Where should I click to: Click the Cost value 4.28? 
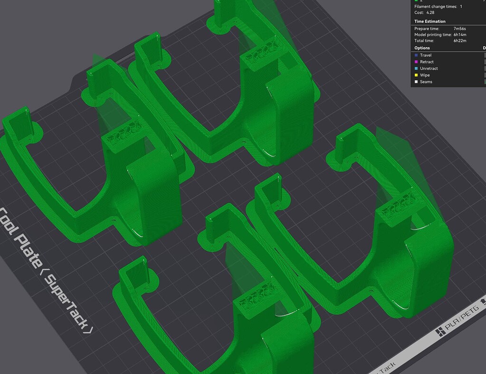(430, 13)
